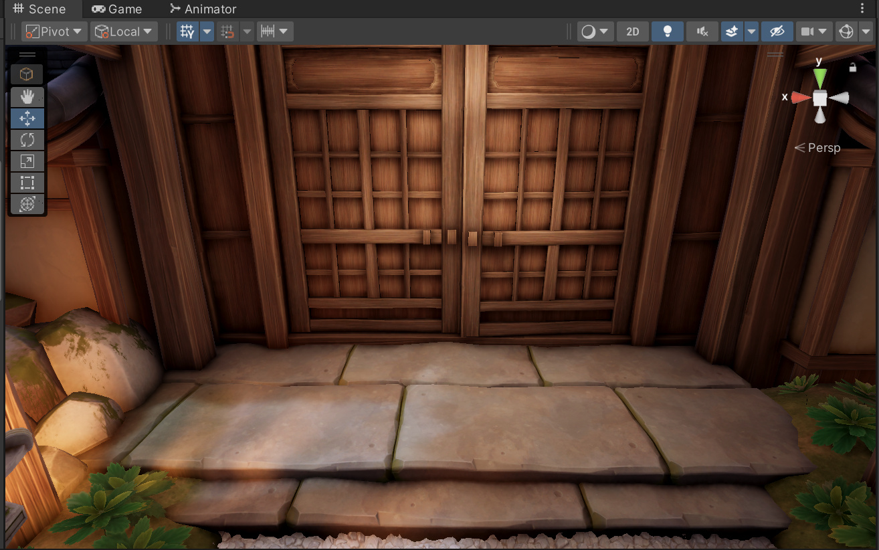Click the red X axis cone on the gizmo
879x550 pixels.
[800, 98]
